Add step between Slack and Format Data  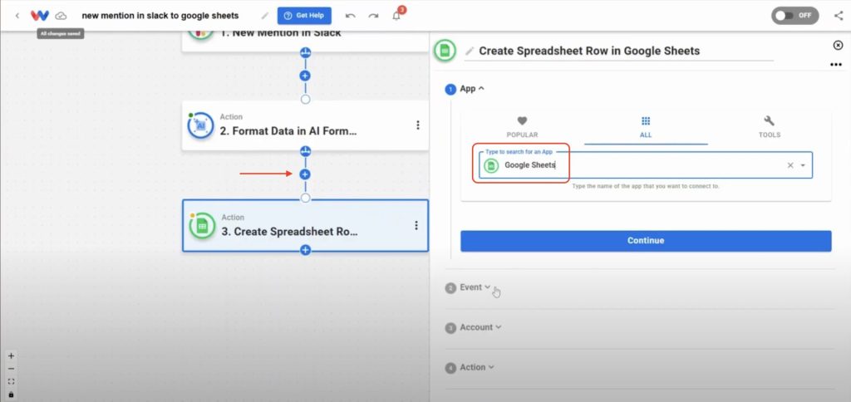click(x=305, y=76)
